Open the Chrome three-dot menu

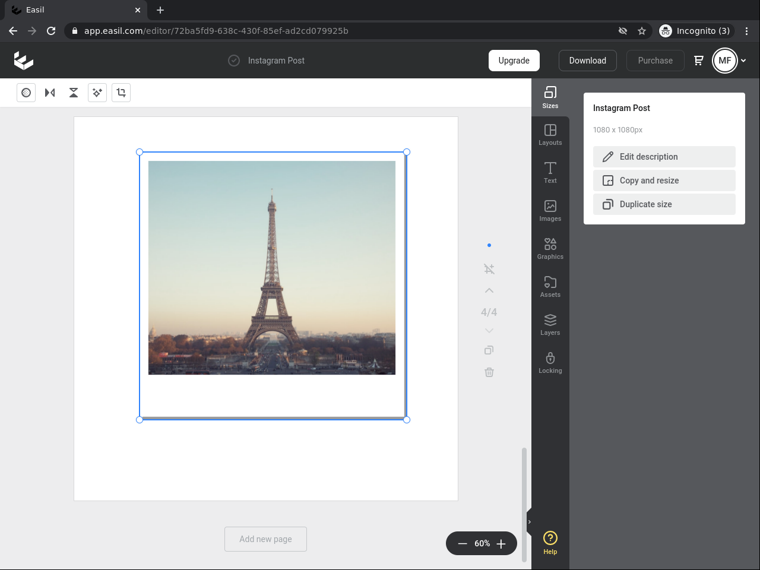[746, 31]
